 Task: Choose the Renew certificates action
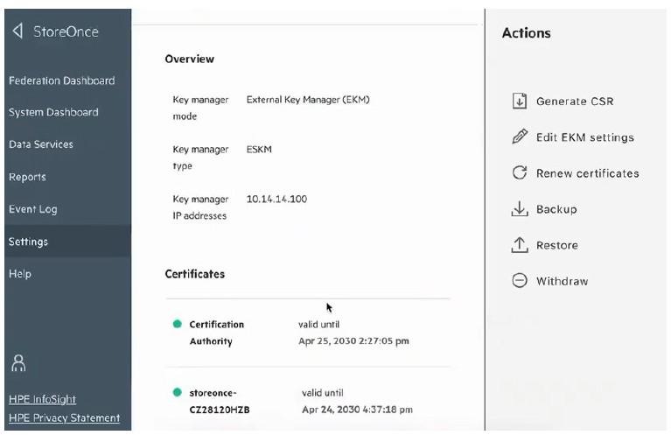tap(588, 173)
